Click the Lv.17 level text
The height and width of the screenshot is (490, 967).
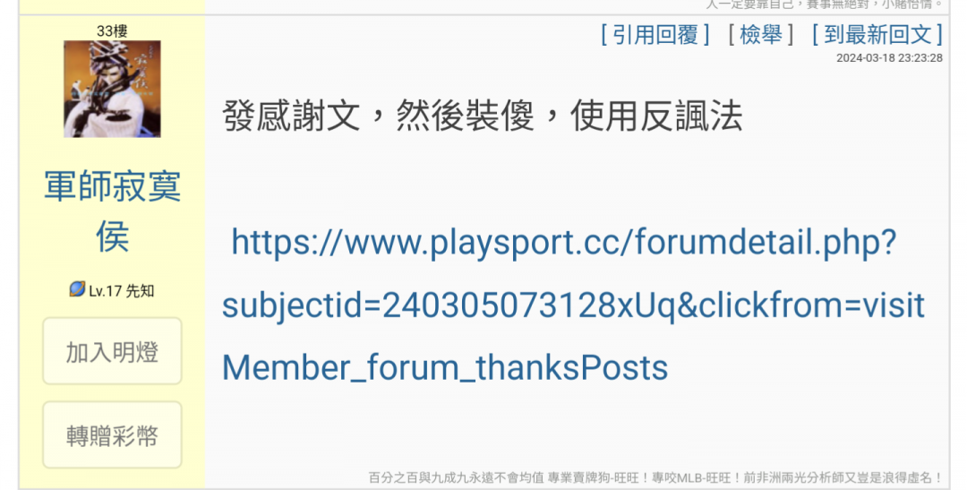(x=104, y=290)
